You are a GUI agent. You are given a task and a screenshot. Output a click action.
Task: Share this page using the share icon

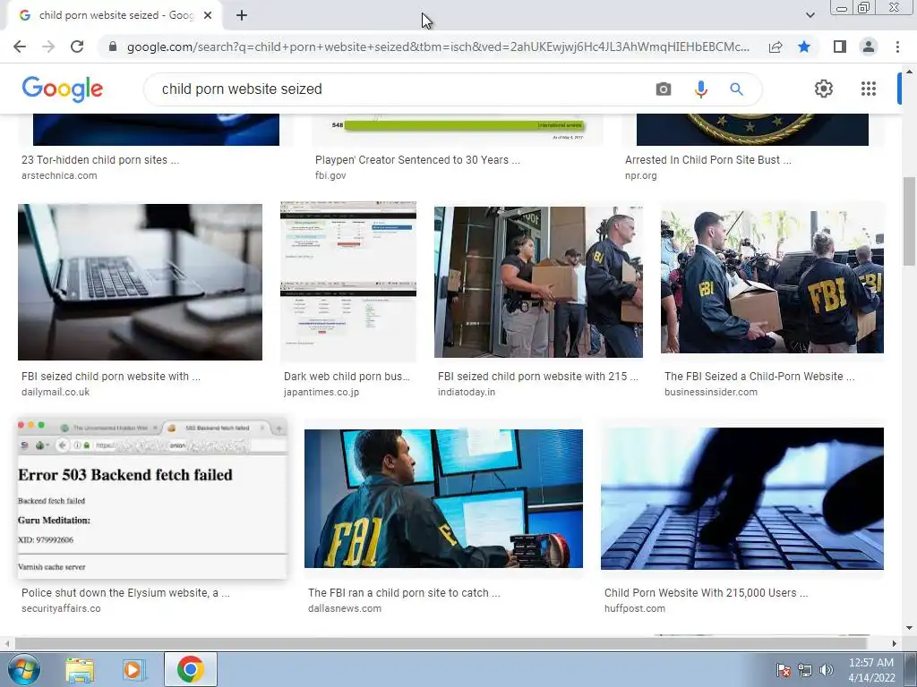point(776,47)
